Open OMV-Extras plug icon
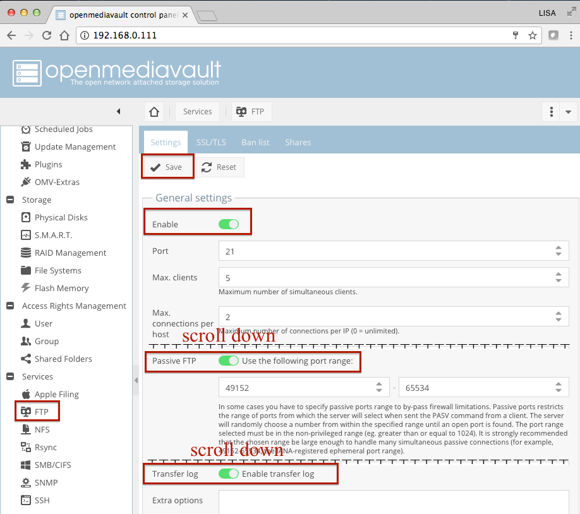580x514 pixels. tap(25, 182)
